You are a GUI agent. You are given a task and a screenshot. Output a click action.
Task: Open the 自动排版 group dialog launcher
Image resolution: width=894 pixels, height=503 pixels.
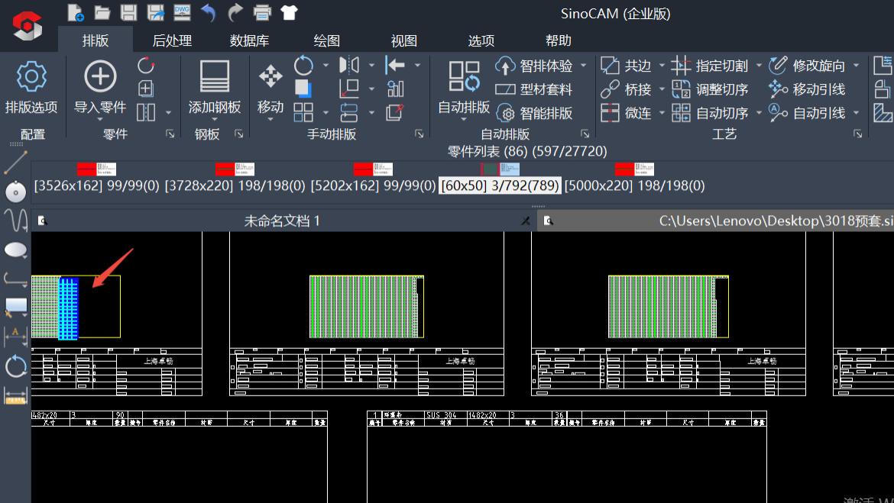585,134
